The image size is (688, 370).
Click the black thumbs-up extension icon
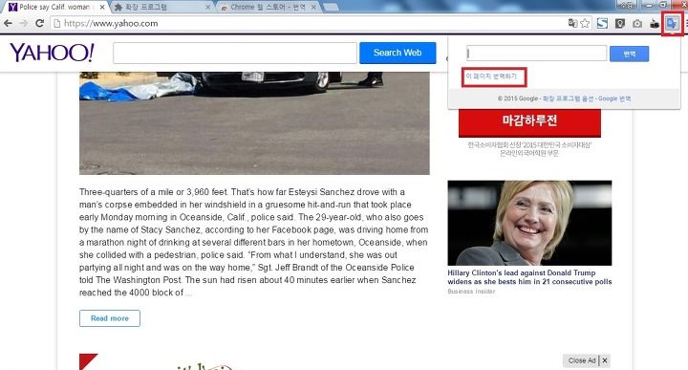pos(655,24)
